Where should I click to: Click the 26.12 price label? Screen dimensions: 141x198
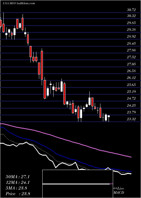pyautogui.click(x=131, y=78)
